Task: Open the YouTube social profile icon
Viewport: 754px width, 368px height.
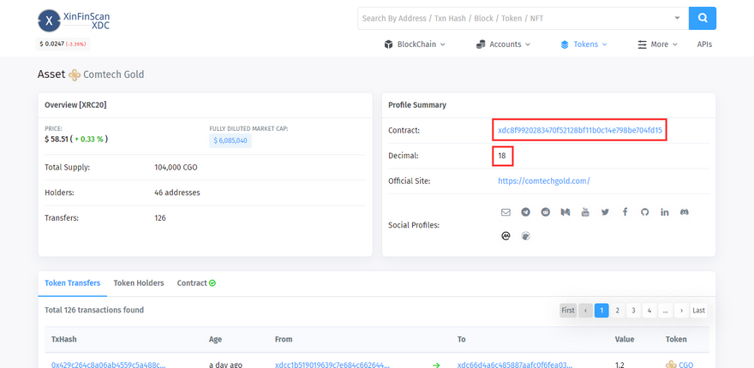Action: coord(585,212)
